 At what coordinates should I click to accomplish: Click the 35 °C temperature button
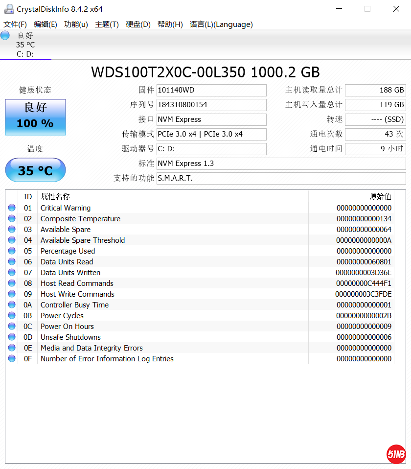point(35,170)
